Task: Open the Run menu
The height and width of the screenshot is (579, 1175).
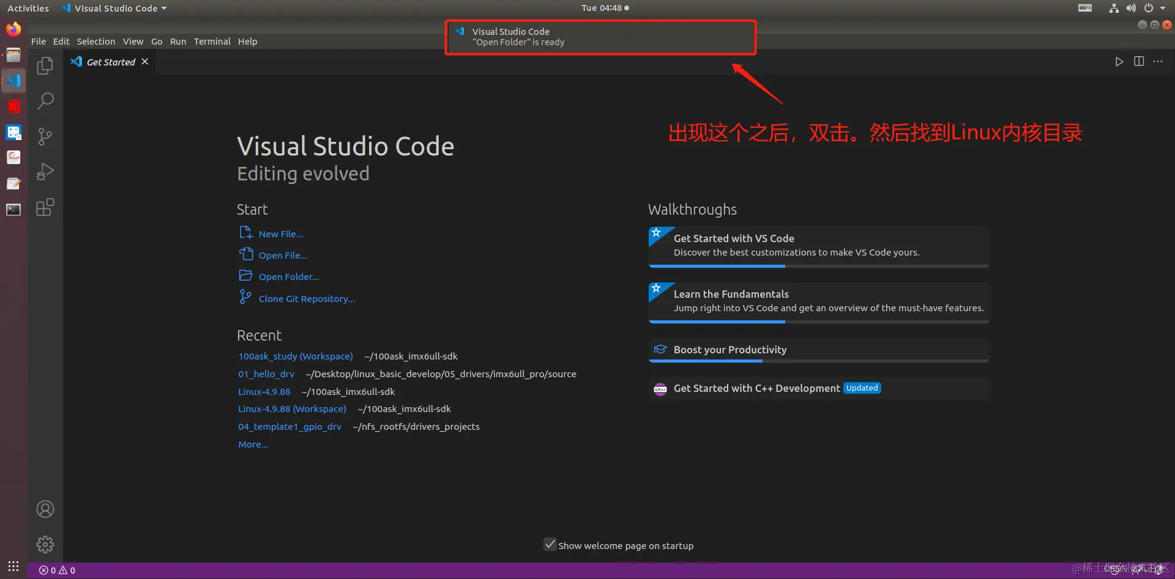Action: (x=178, y=42)
